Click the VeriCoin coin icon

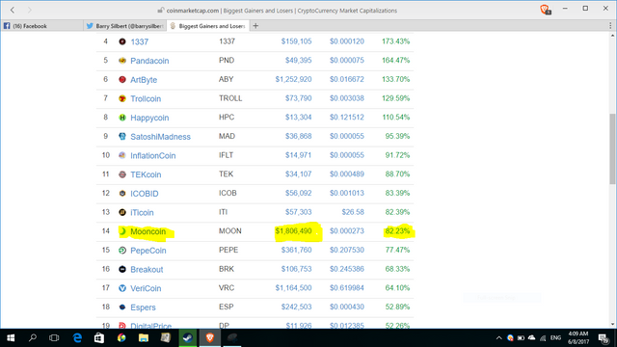coord(122,288)
